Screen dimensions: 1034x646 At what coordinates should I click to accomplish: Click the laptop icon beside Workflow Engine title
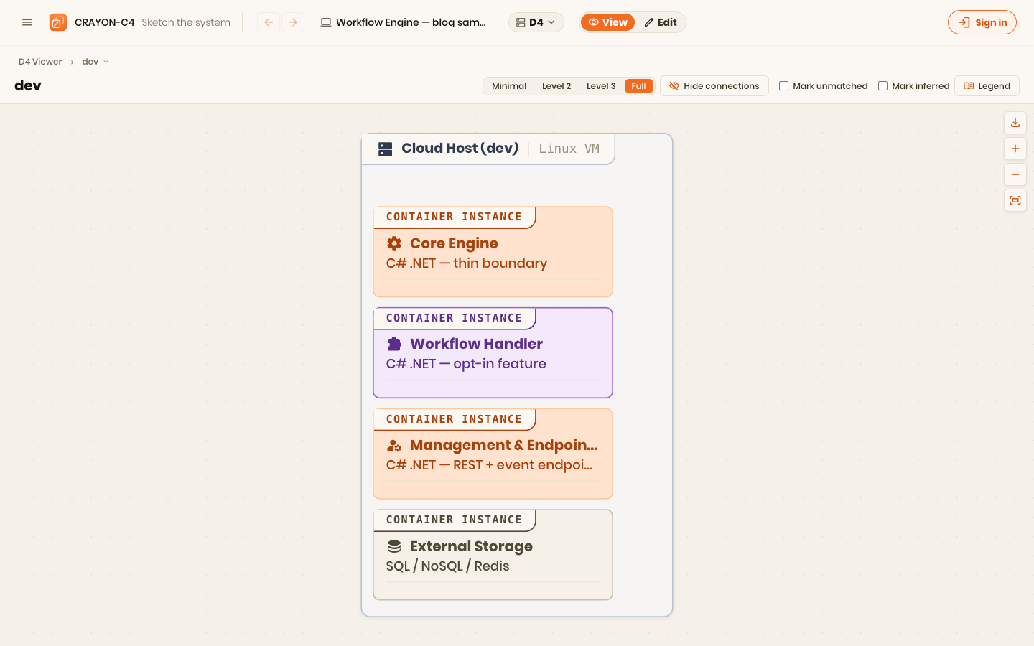point(326,22)
